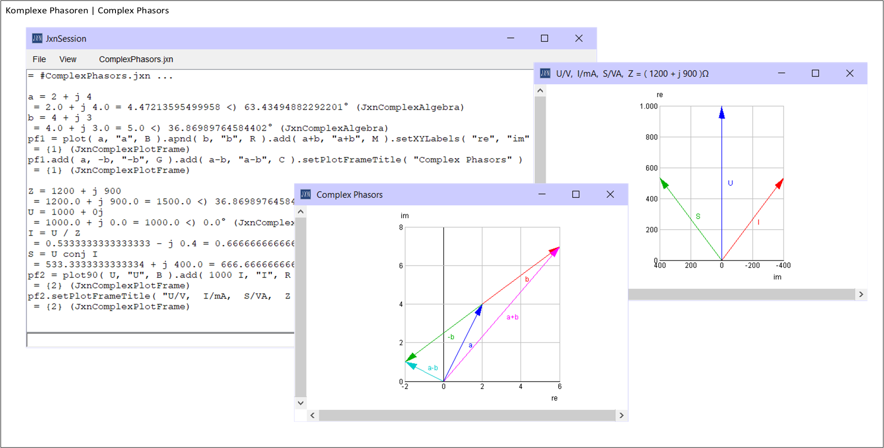Click the 'pf2.setPlotFrameTitle' command line

(159, 296)
